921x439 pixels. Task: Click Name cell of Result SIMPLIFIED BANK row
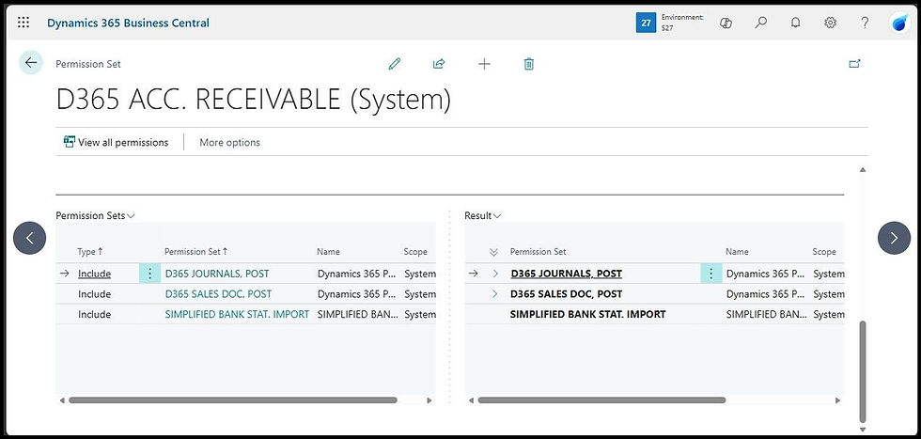point(766,314)
